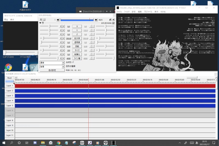The width and height of the screenshot is (219, 146).
Task: Open the フィルタ menu in AviUtl
Action: click(127, 12)
